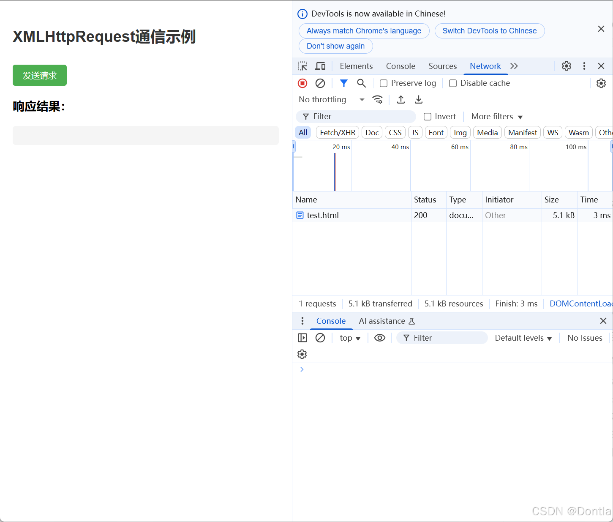
Task: Enable the Disable cache checkbox
Action: click(453, 83)
